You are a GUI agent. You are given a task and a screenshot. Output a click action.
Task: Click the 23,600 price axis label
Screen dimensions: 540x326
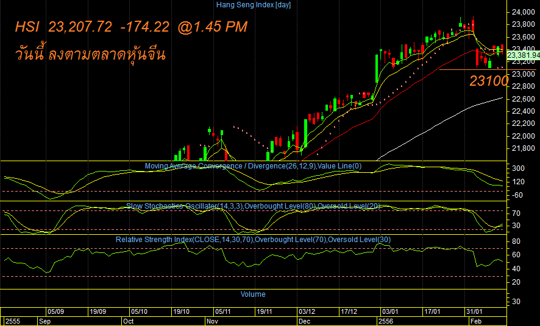(524, 37)
